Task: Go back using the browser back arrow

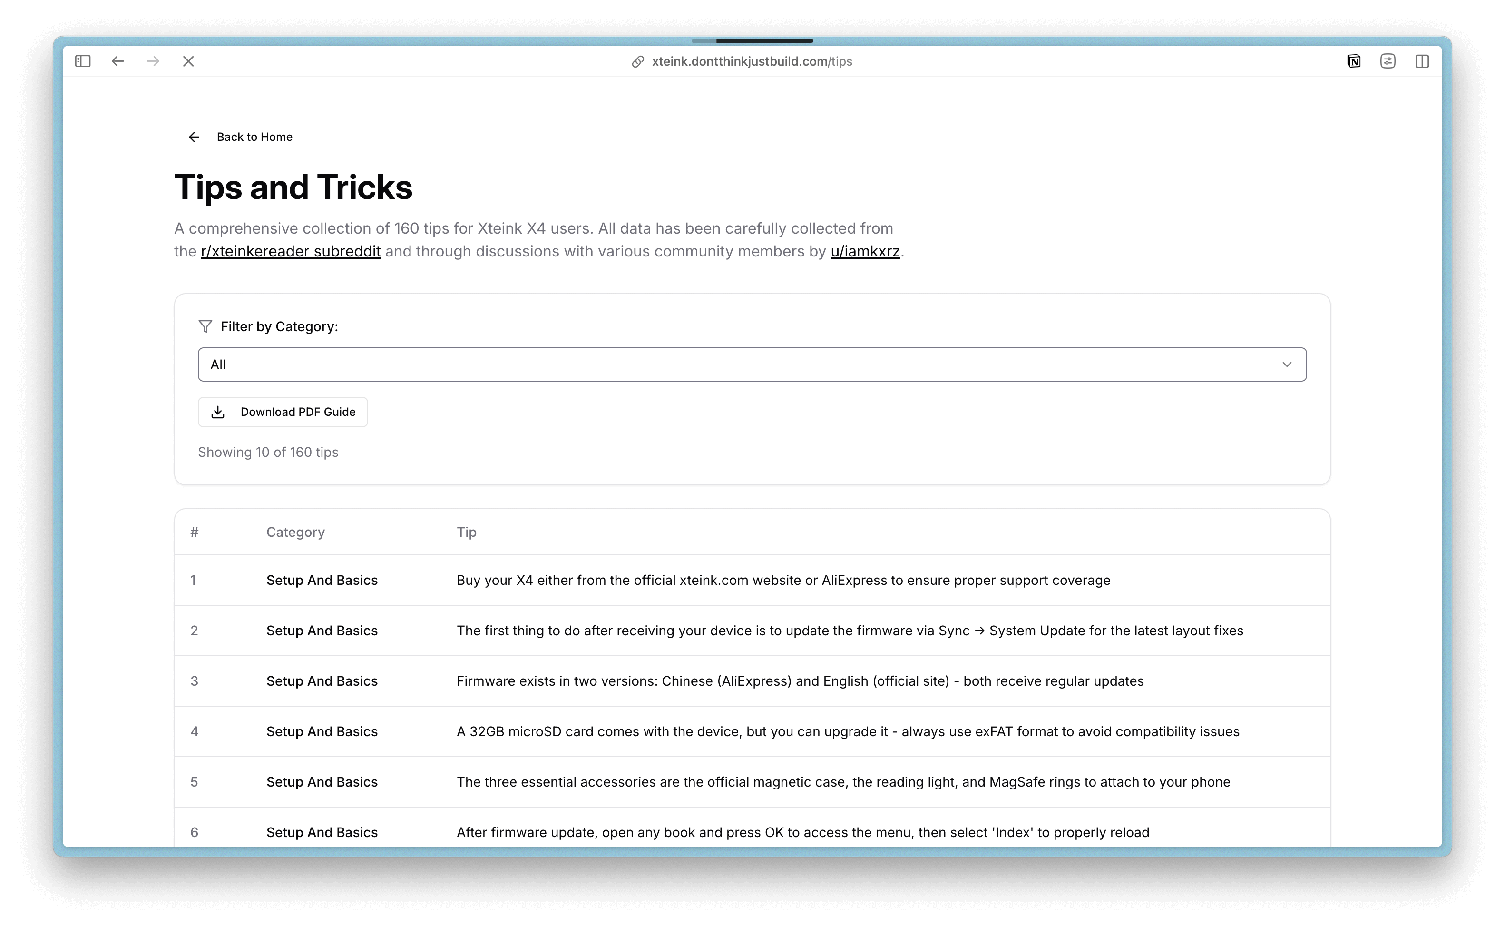Action: click(117, 61)
